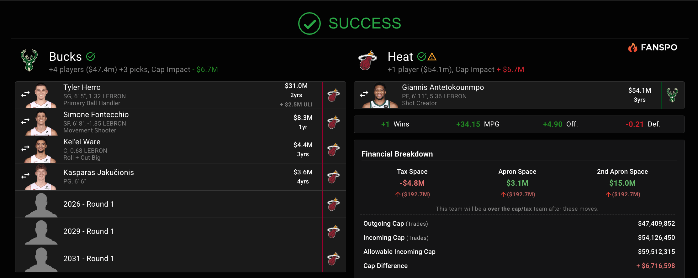Click the large green success checkmark circle
The image size is (698, 278).
pos(309,23)
